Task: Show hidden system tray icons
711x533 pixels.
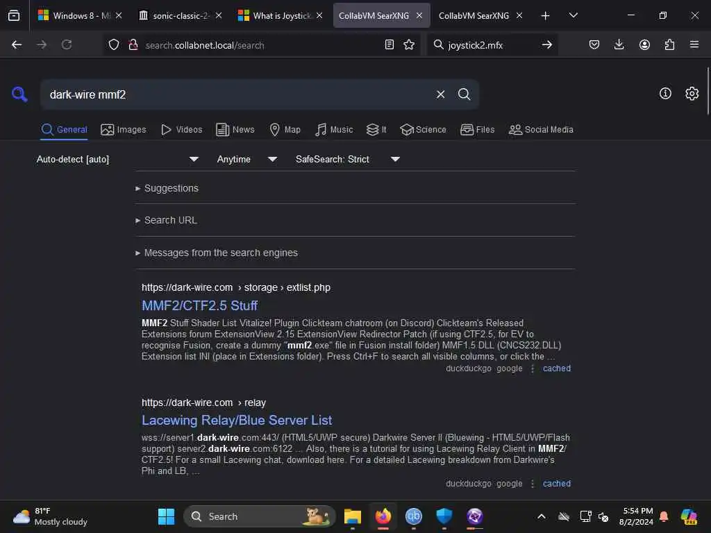Action: pos(542,516)
